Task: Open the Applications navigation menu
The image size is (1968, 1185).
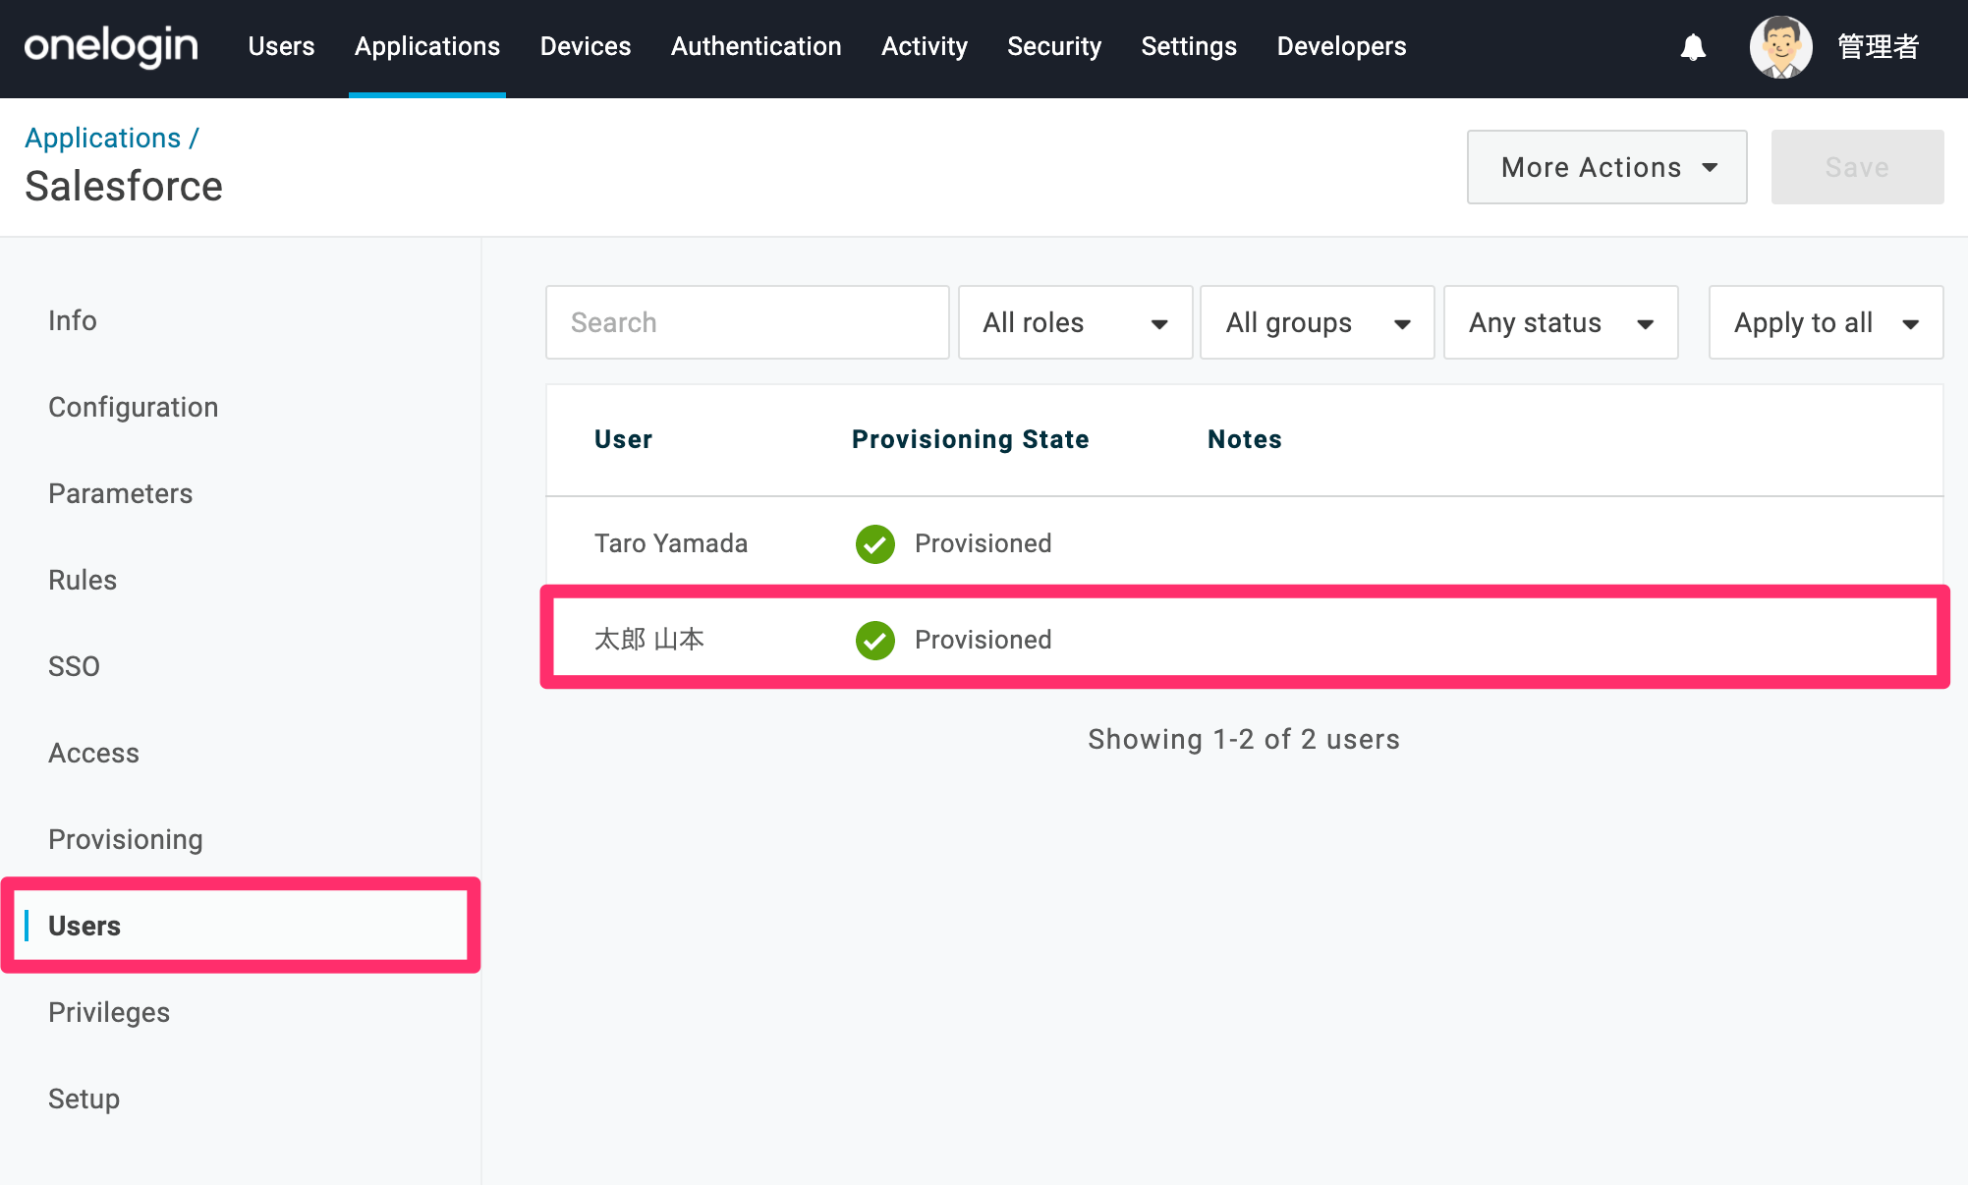Action: [x=427, y=46]
